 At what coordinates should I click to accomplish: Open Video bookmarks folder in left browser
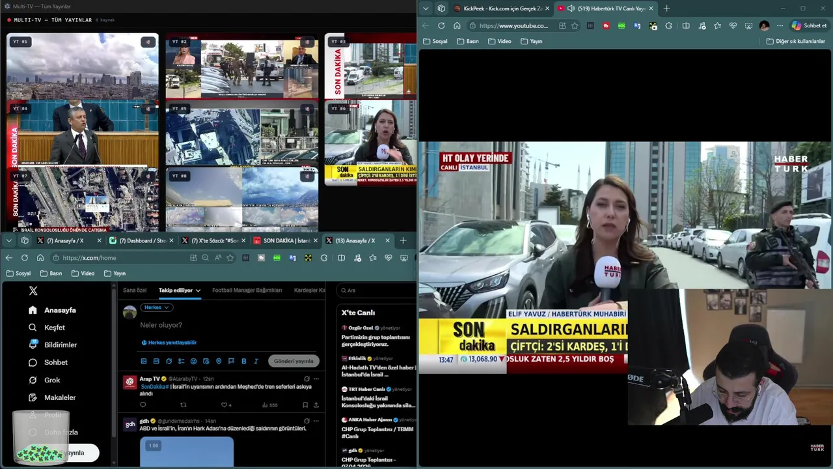(83, 274)
